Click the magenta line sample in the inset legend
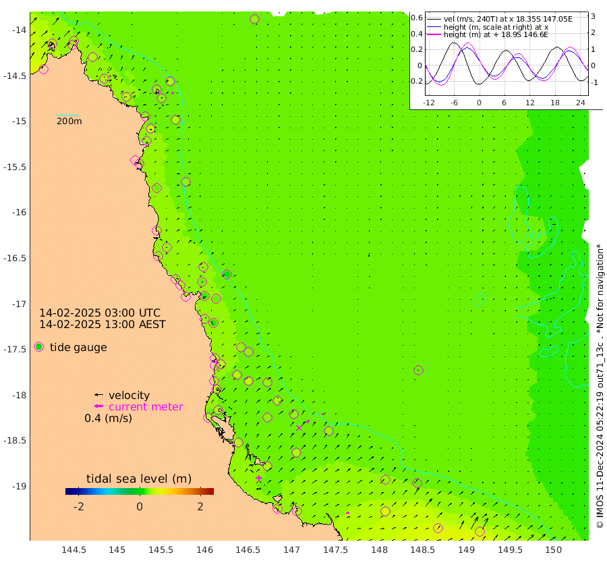607x563 pixels. tap(434, 34)
